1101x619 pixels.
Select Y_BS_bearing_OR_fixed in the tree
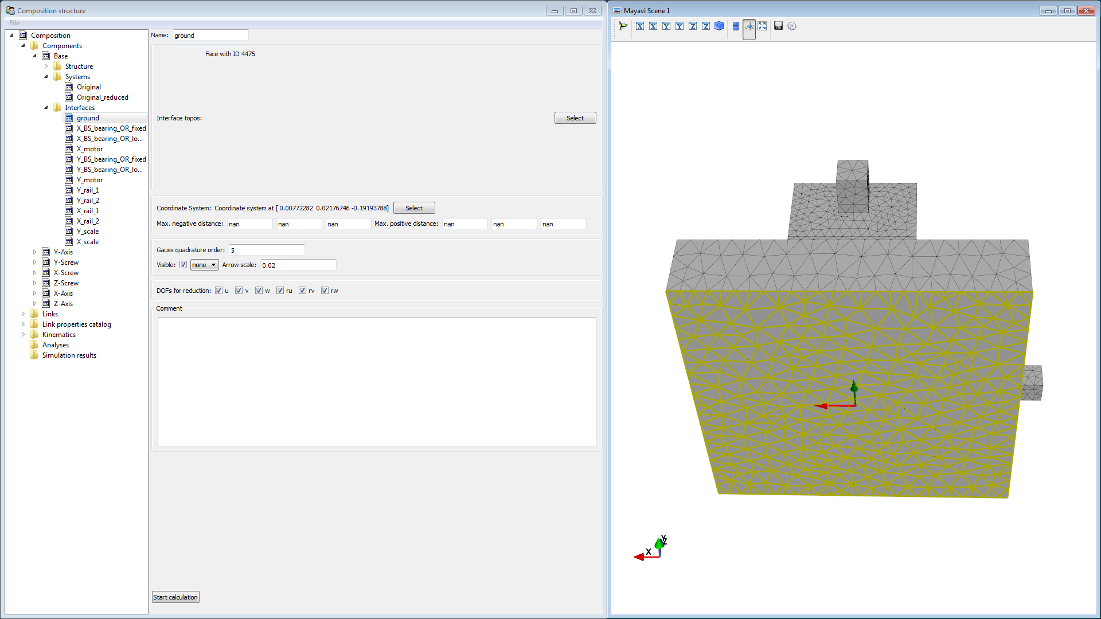tap(111, 159)
